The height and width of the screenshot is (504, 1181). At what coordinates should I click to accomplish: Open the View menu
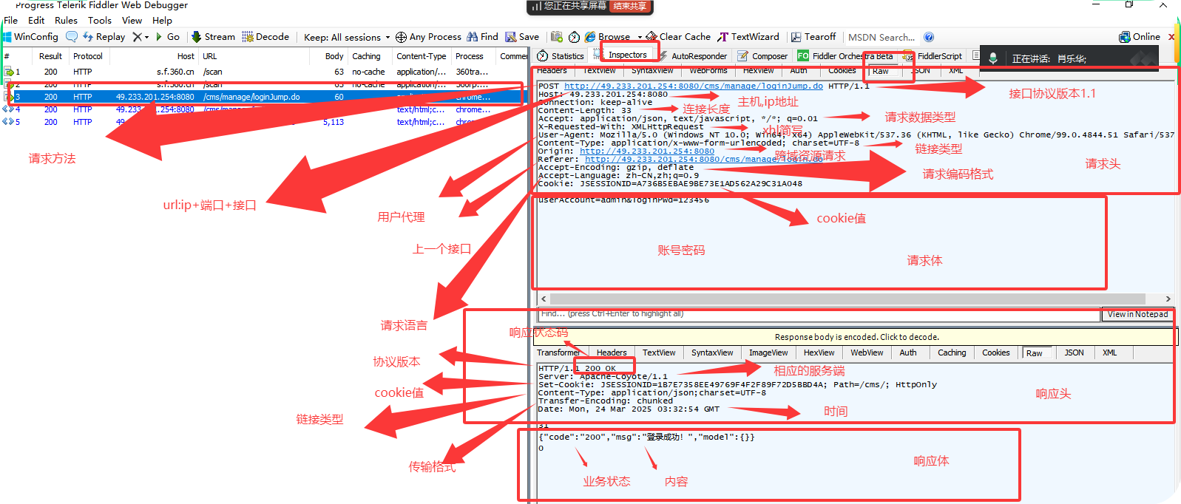132,21
